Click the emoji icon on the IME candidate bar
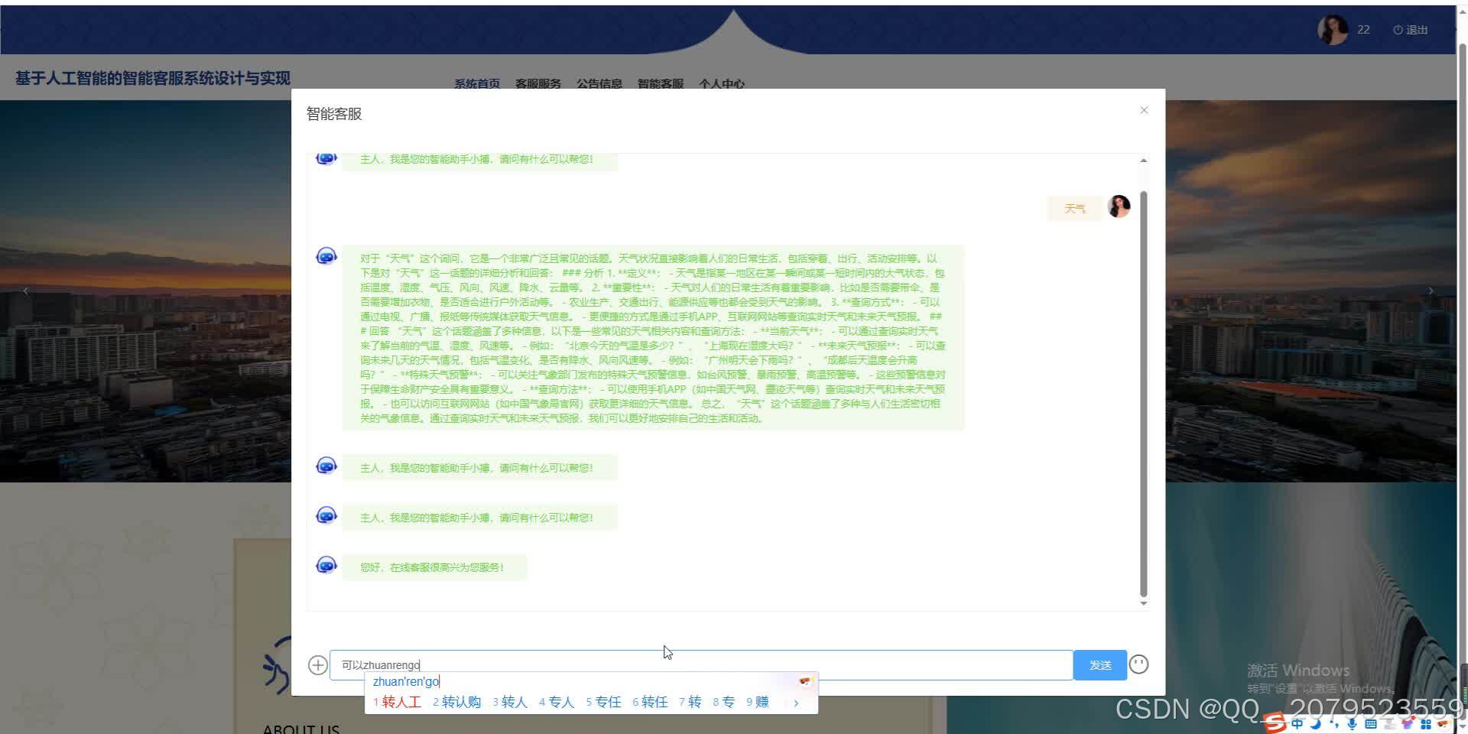 804,680
